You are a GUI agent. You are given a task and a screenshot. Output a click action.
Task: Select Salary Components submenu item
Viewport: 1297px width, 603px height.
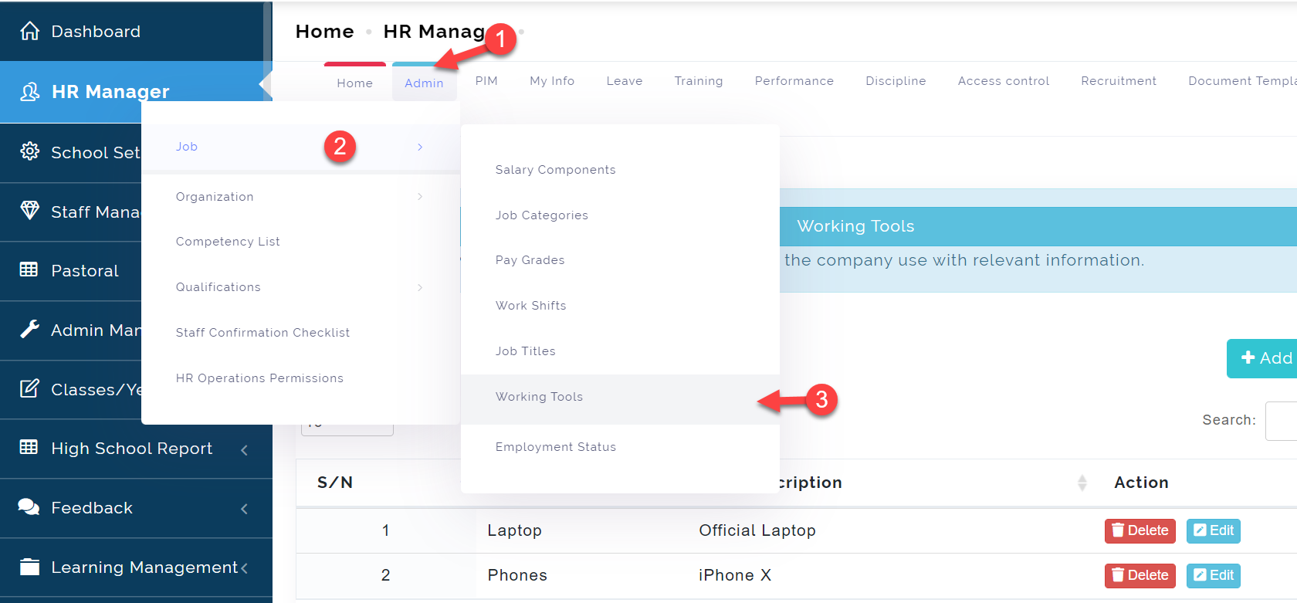(620, 170)
